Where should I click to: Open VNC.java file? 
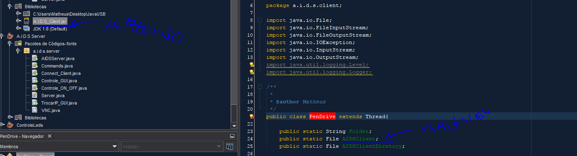[50, 110]
